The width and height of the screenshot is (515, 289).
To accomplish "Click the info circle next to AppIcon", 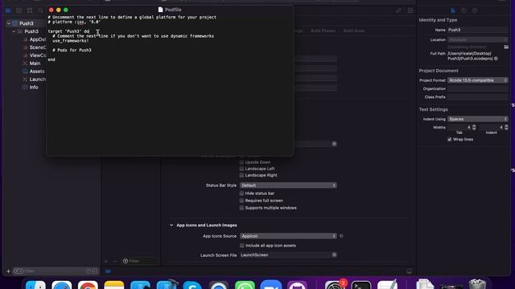I will pos(341,236).
